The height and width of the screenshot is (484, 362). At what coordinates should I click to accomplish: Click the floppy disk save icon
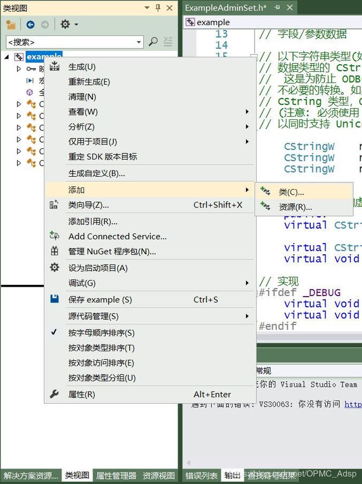click(54, 299)
